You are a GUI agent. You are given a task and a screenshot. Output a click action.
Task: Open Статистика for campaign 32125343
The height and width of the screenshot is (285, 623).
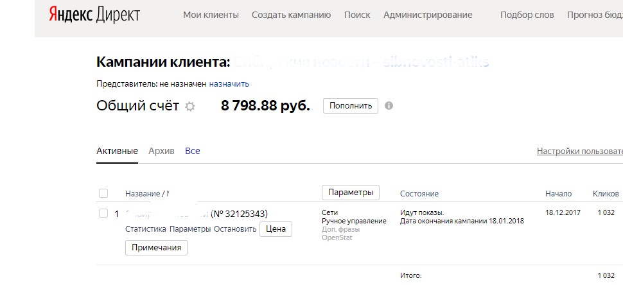pos(145,229)
